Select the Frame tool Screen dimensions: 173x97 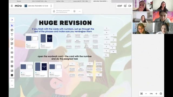point(12,57)
